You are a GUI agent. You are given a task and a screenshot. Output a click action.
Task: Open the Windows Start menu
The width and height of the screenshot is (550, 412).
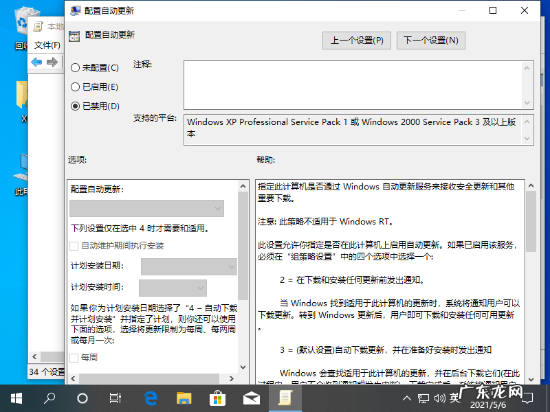[15, 398]
